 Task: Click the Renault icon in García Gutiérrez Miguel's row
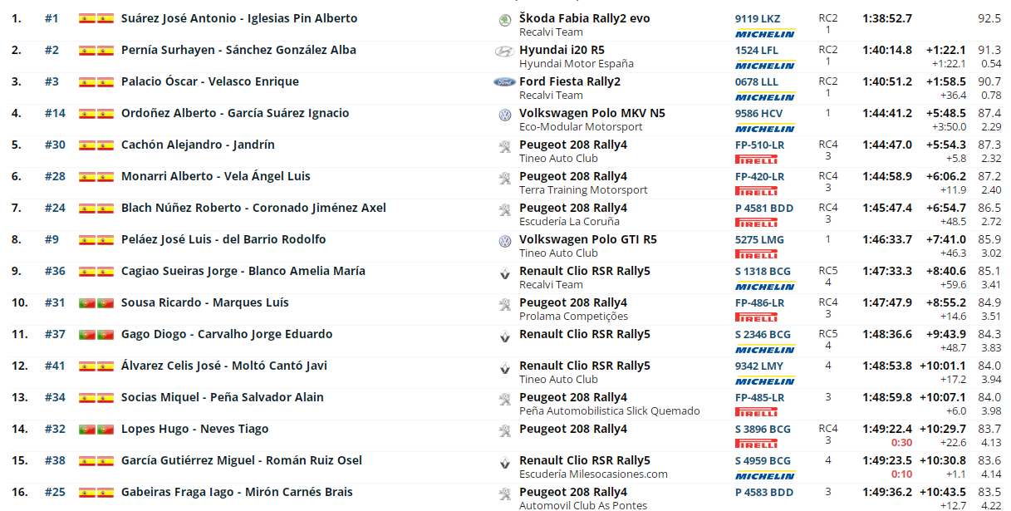tap(504, 462)
